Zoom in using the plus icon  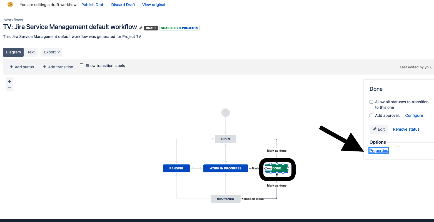pyautogui.click(x=9, y=81)
